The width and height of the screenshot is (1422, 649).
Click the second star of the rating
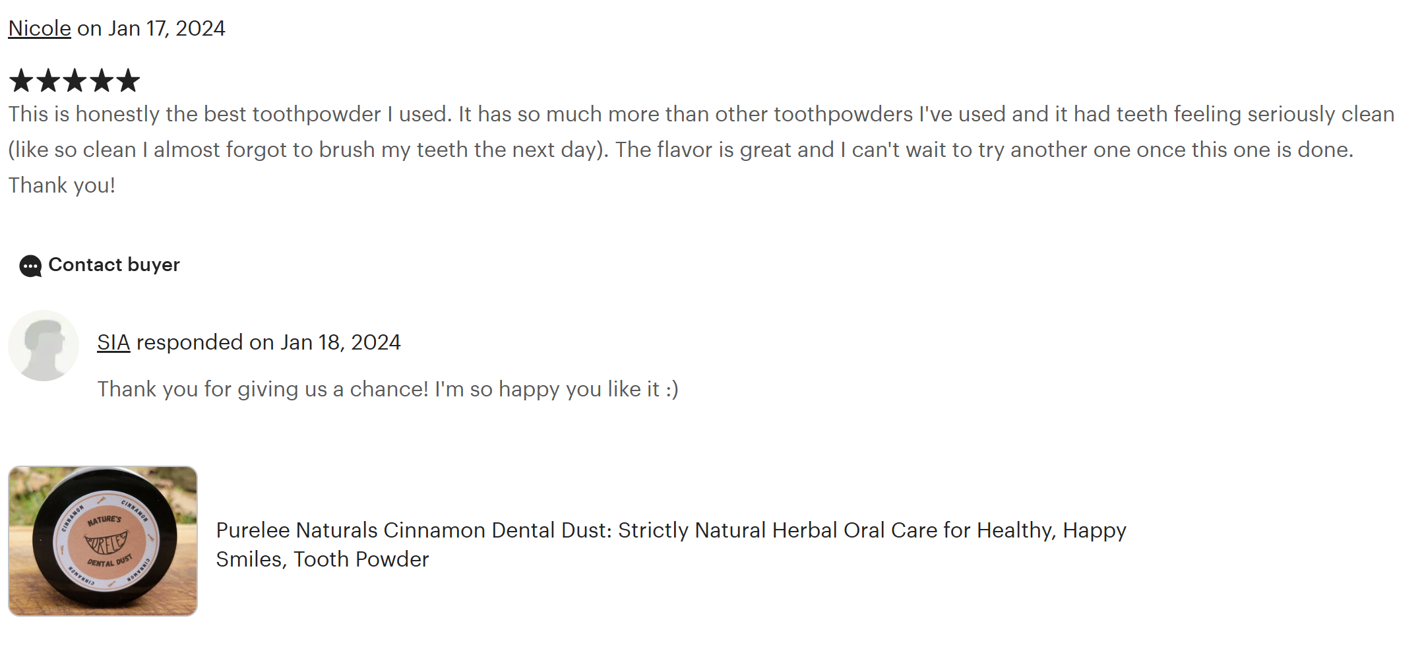click(x=47, y=81)
